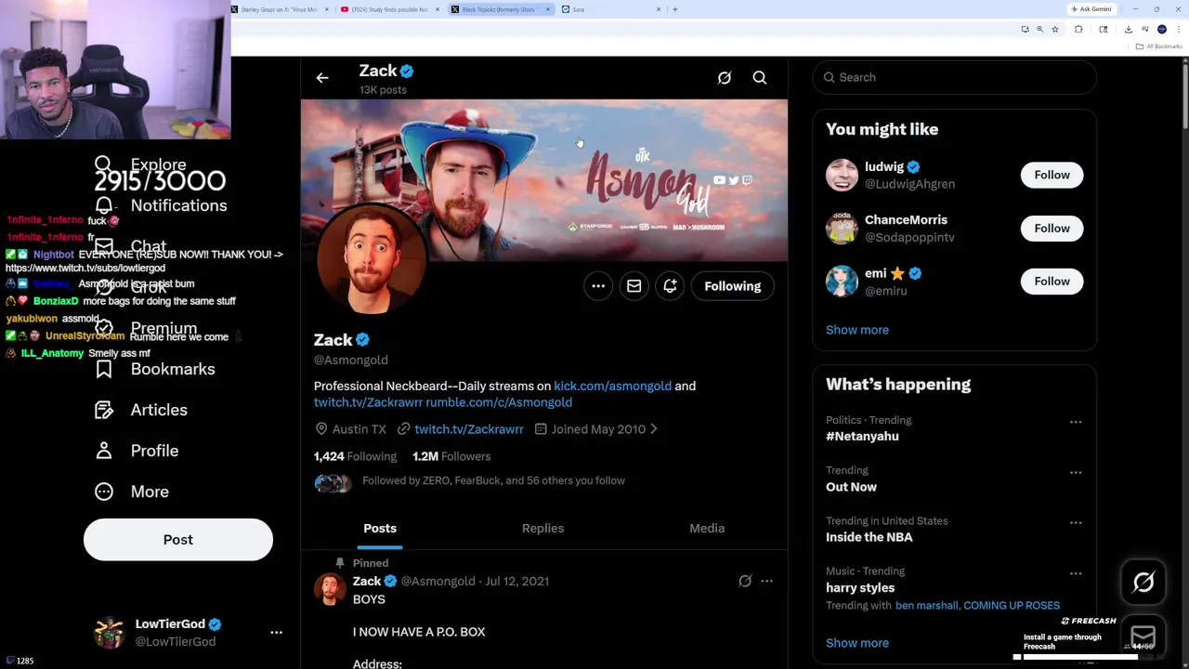View 1.2M Followers list

(451, 456)
